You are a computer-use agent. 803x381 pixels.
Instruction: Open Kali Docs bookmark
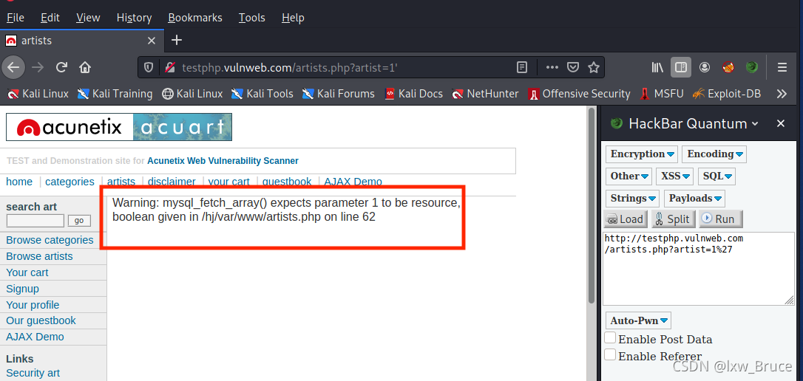point(414,94)
